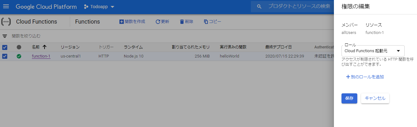Click the 2020/07/15 22:29:39 deploy date cell

point(285,56)
